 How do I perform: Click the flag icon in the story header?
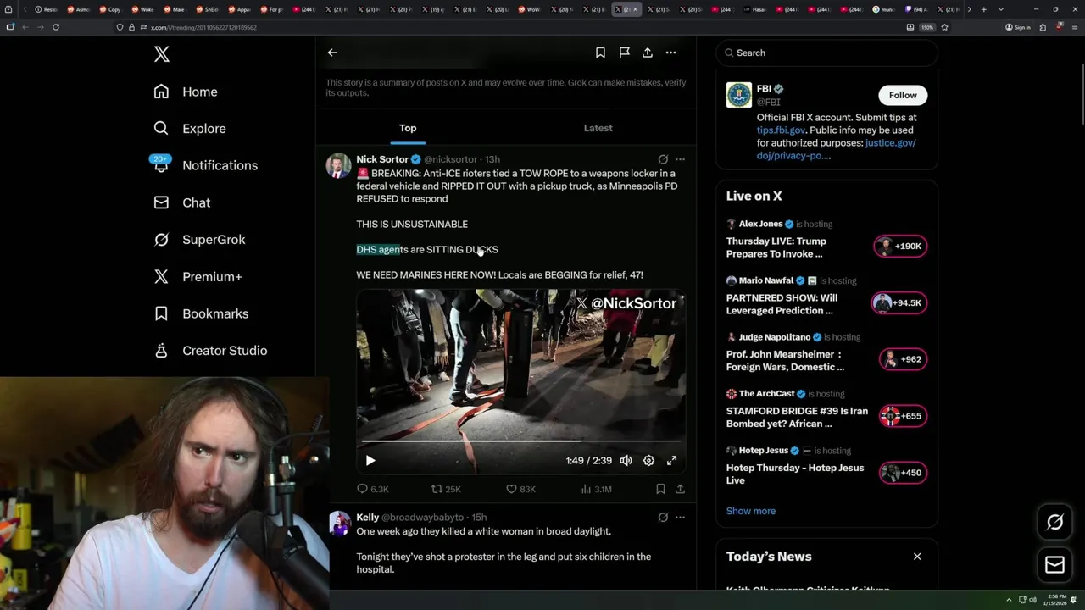[624, 53]
